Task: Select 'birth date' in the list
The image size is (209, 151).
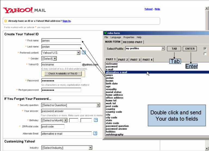Action: (112, 83)
